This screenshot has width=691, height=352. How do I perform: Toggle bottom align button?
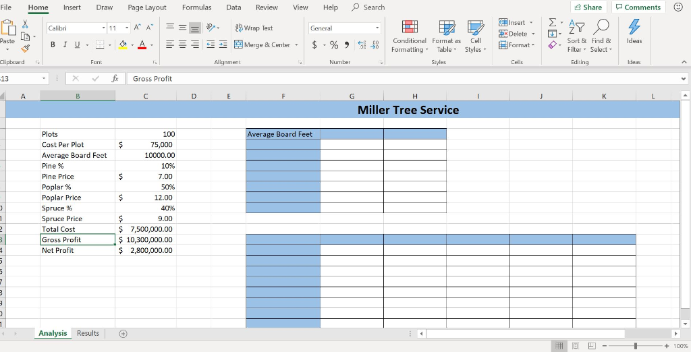pyautogui.click(x=195, y=28)
